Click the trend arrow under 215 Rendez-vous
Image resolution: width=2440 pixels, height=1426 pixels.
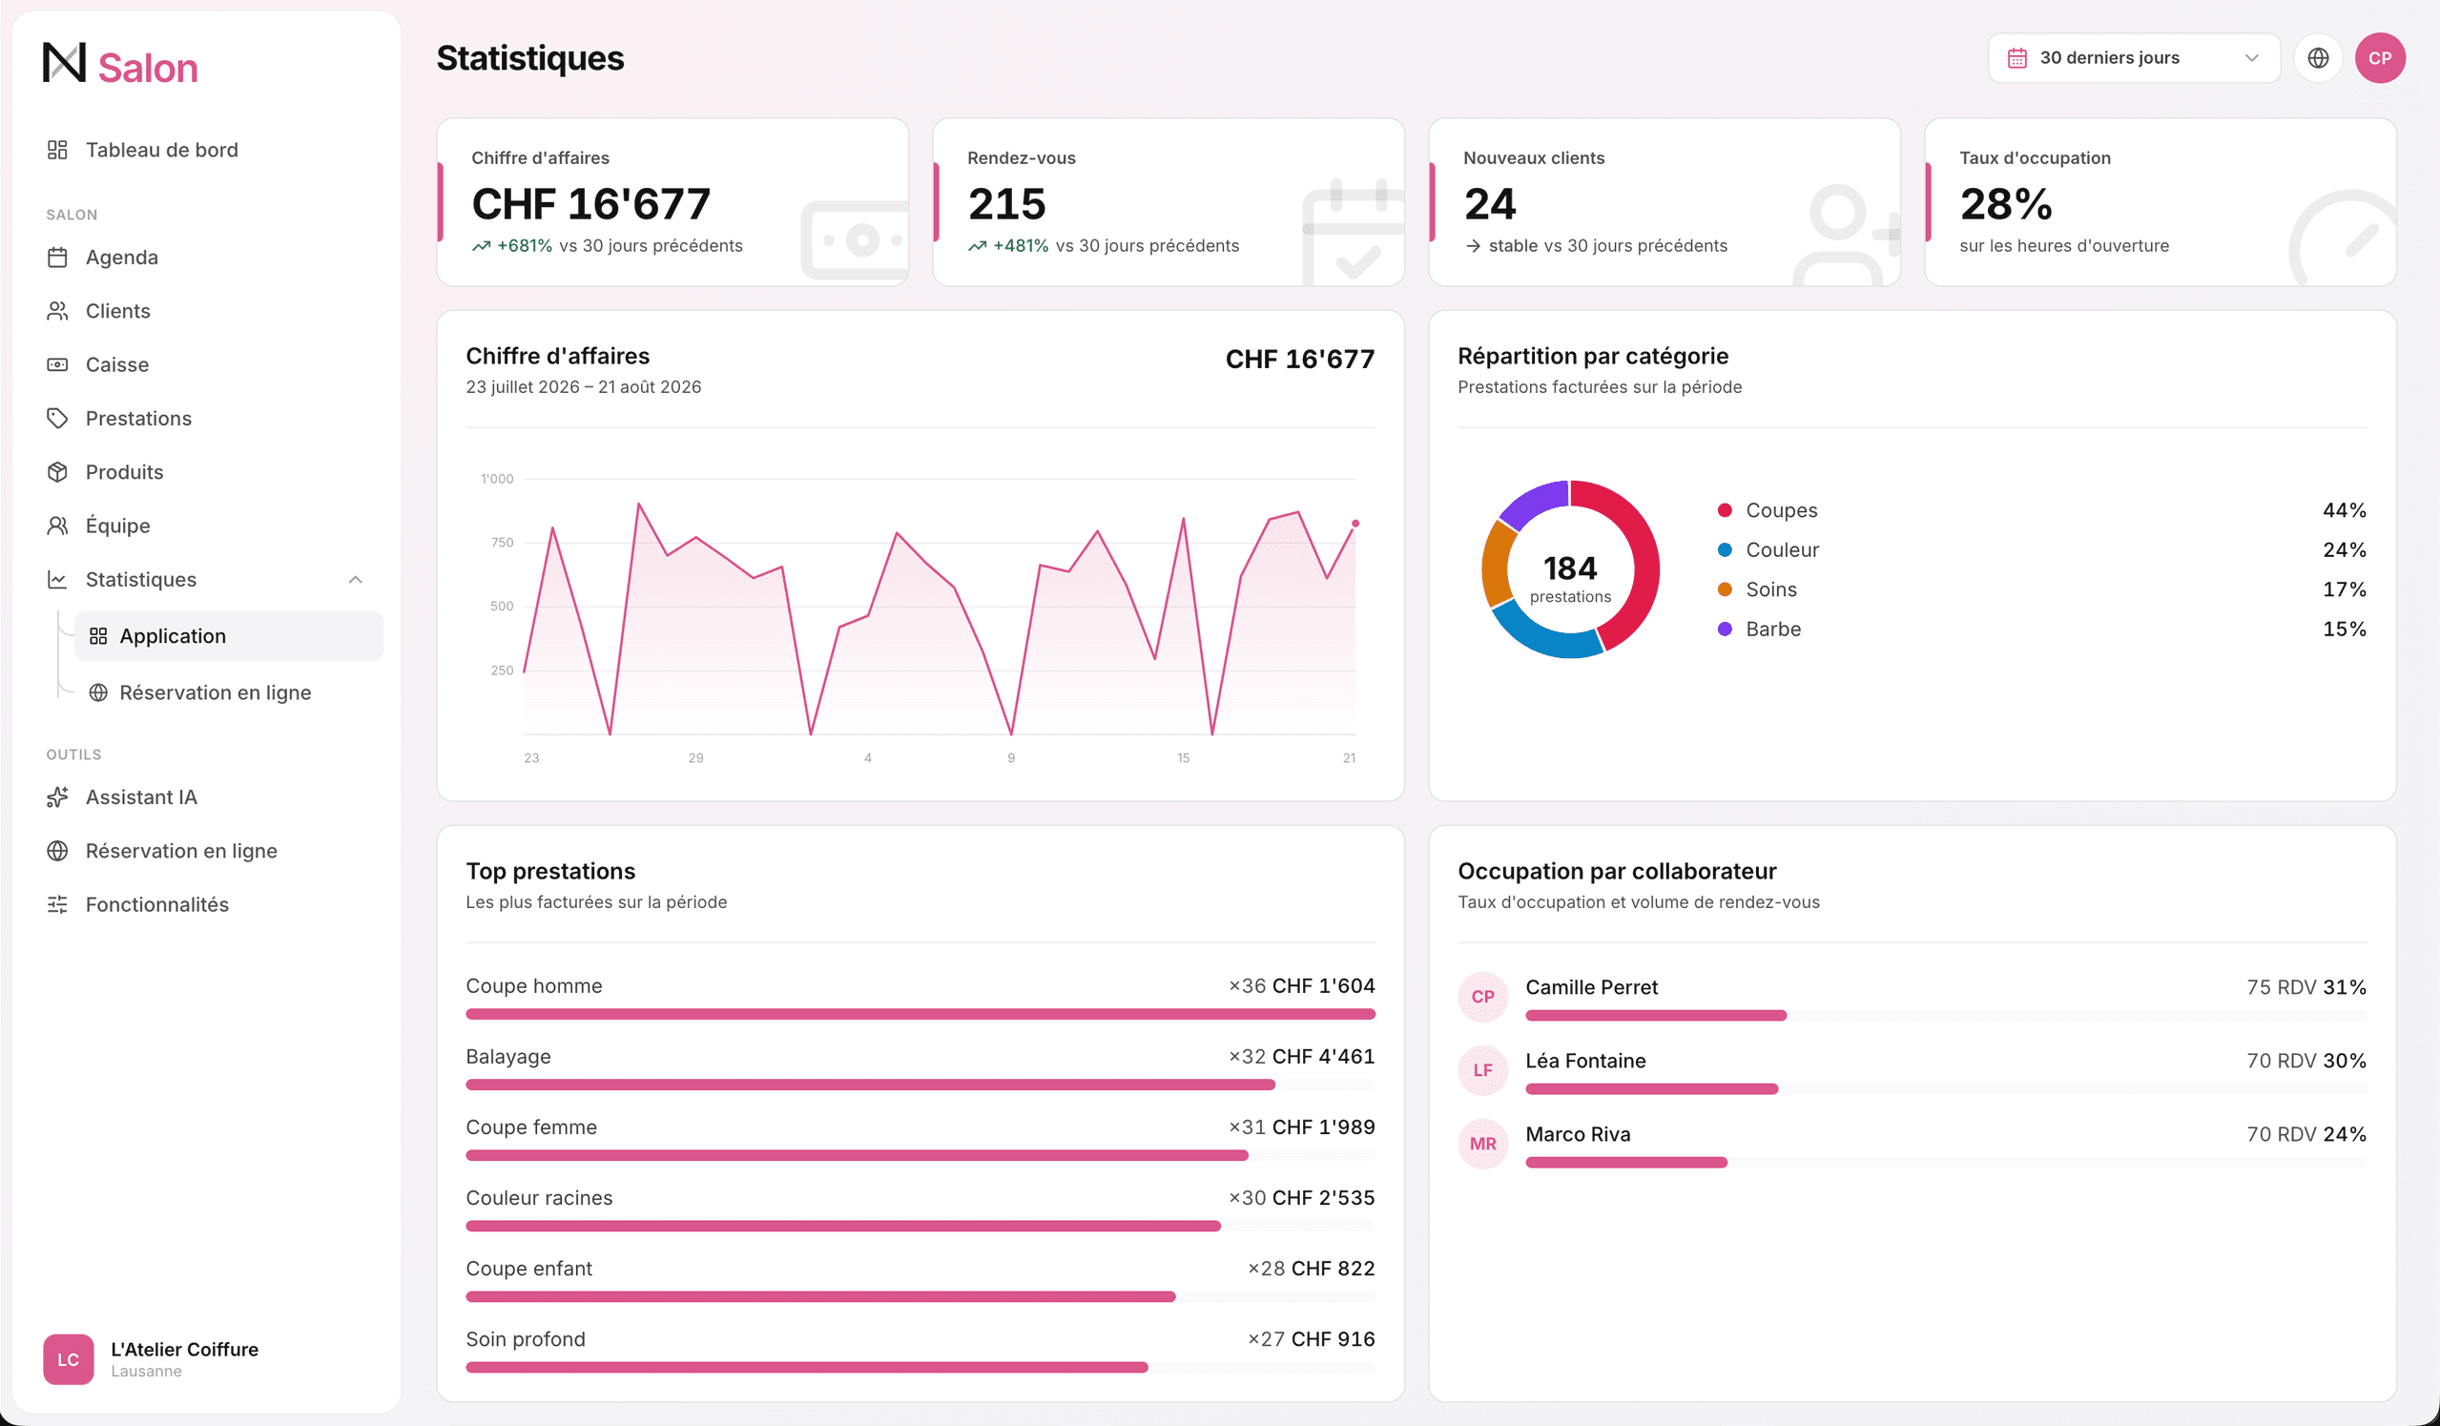pos(977,246)
